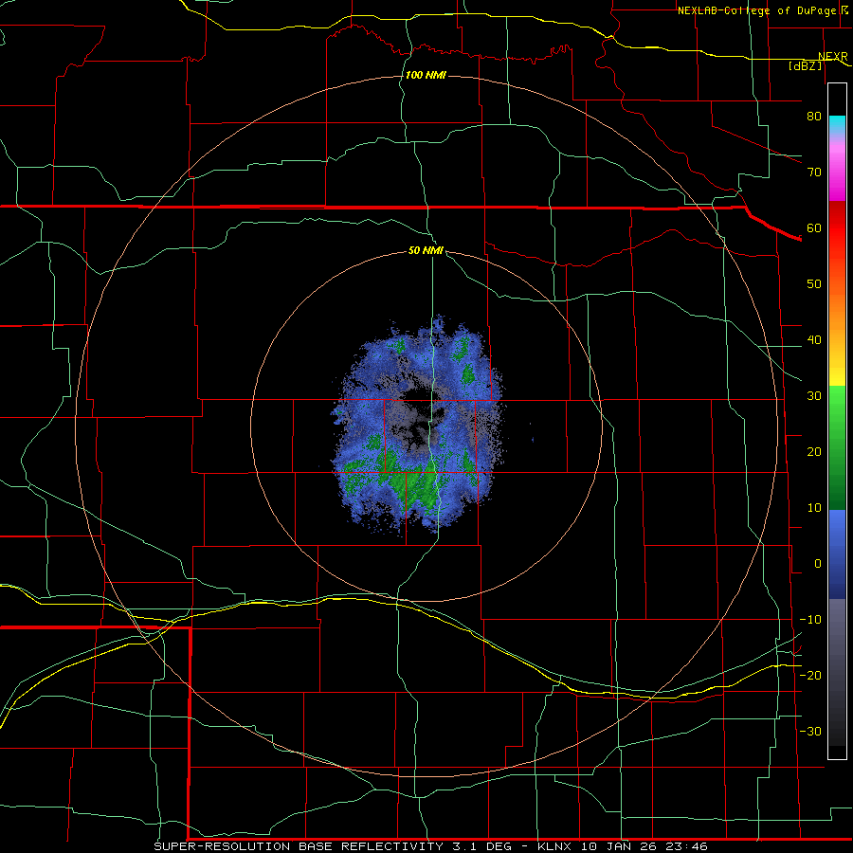Click the 20 value on the dBZ scale
This screenshot has width=853, height=853.
click(814, 452)
